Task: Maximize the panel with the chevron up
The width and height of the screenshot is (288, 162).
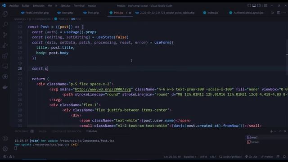Action: pos(280,131)
